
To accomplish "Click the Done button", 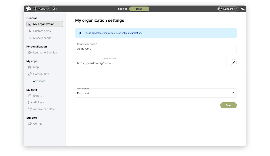I will click(x=139, y=9).
